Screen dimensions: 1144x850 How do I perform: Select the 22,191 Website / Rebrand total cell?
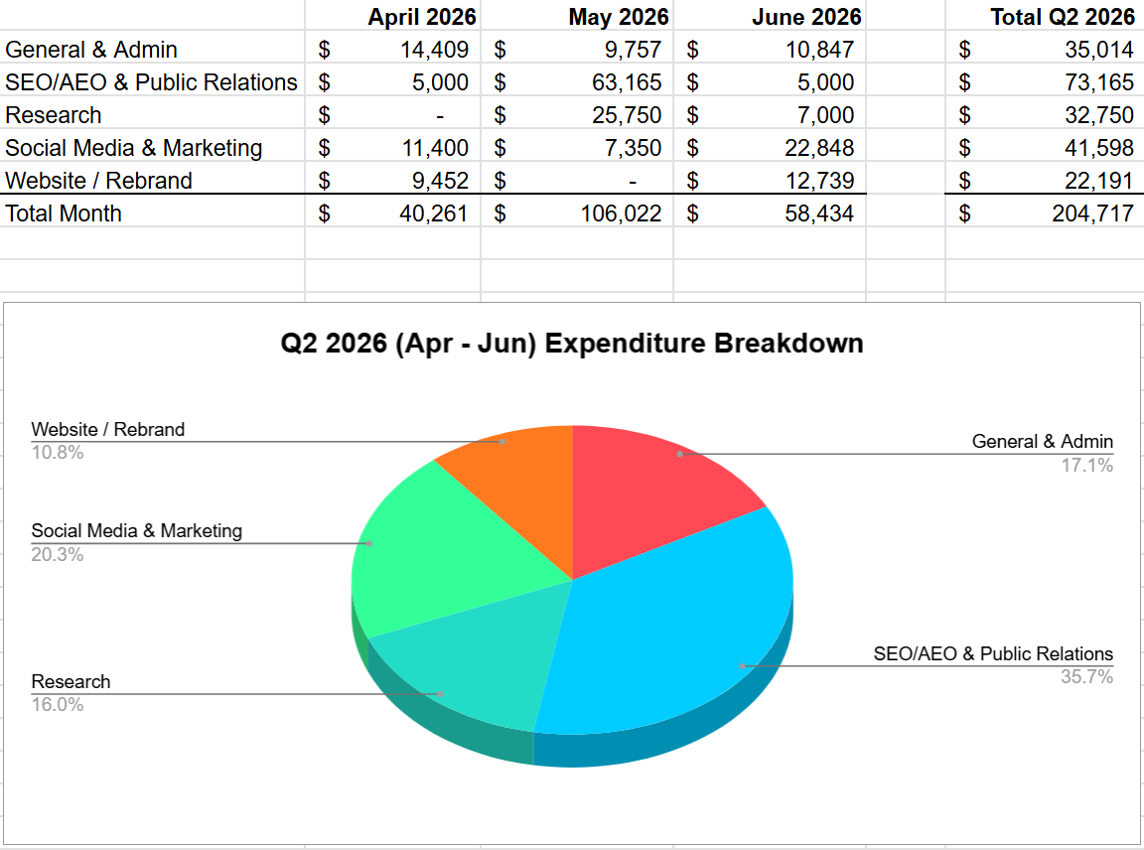[x=1045, y=180]
